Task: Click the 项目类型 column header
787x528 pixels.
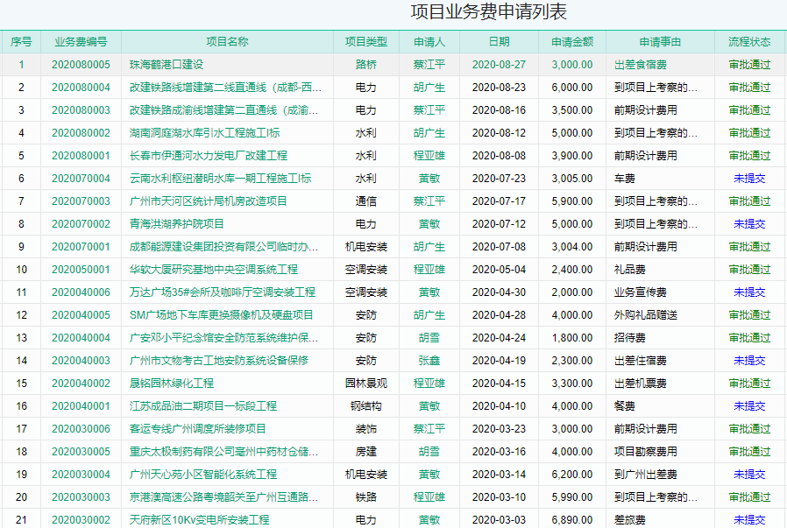Action: [366, 42]
